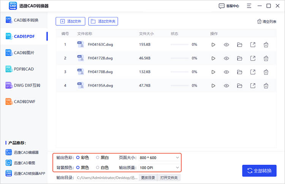Share FH04172B.dwg using export icon
285x184 pixels.
coord(253,58)
